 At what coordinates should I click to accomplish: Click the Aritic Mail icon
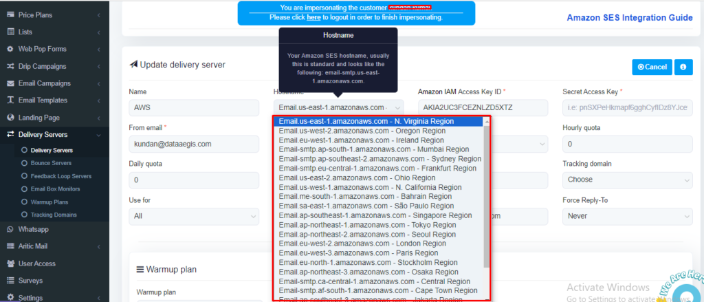[x=10, y=246]
